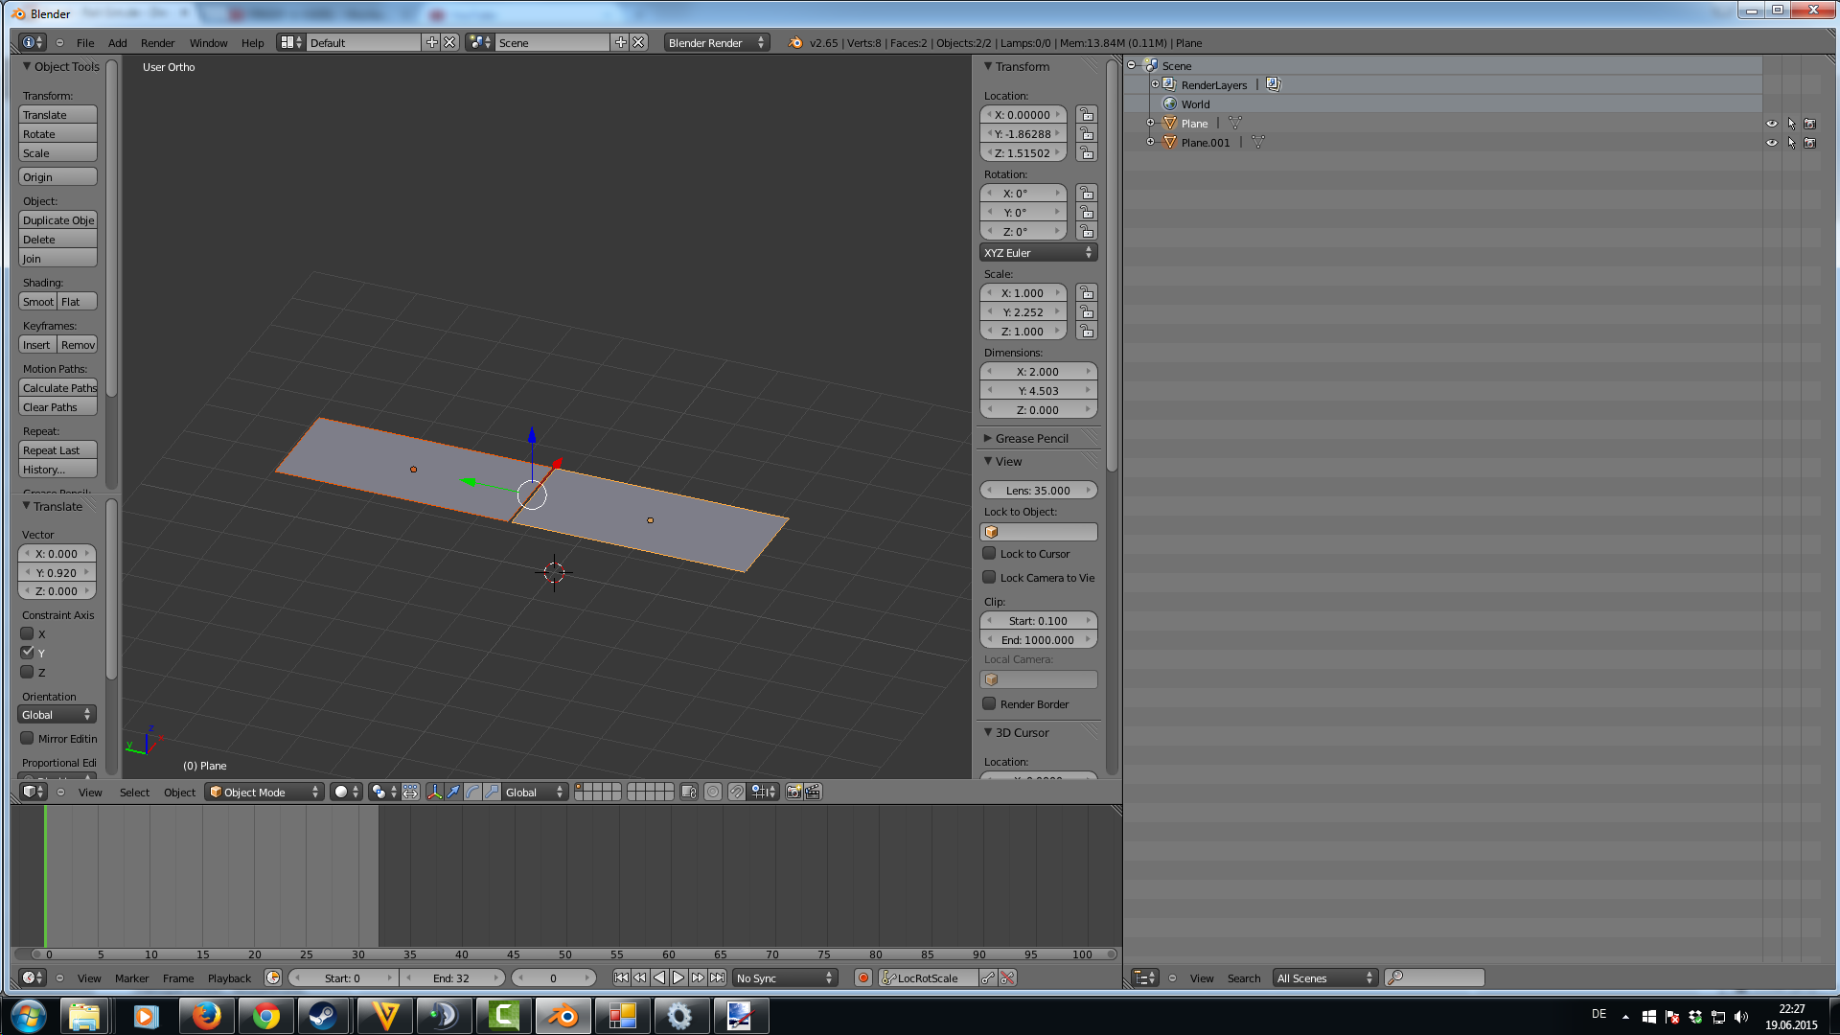Image resolution: width=1840 pixels, height=1035 pixels.
Task: Open the Render menu
Action: pos(157,43)
